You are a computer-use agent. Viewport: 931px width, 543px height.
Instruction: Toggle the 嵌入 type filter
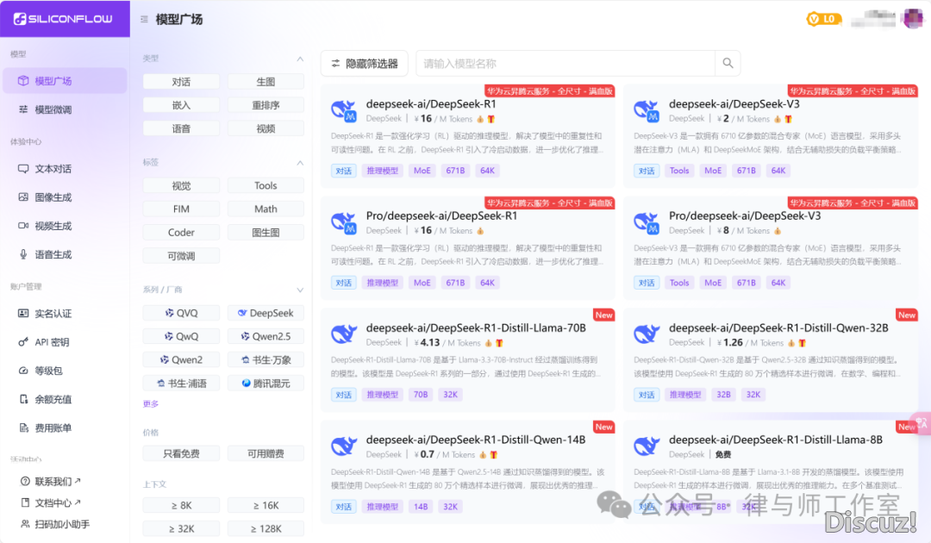tap(181, 105)
